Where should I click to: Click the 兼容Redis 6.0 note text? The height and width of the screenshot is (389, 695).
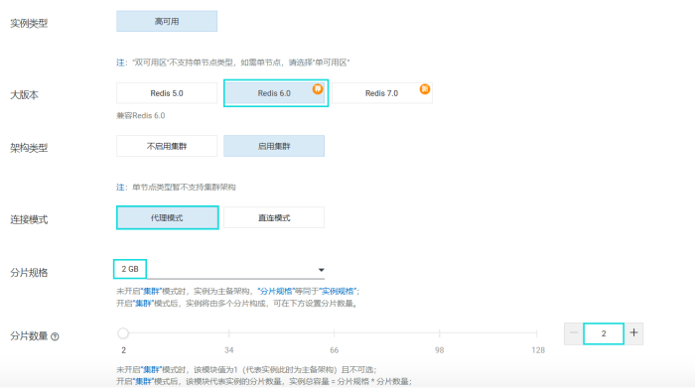tap(141, 116)
